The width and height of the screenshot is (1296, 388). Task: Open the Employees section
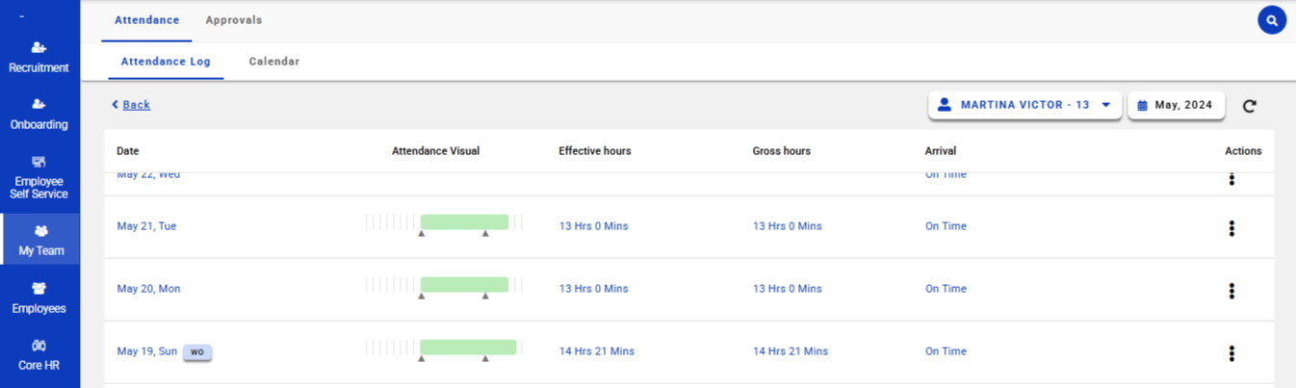[x=39, y=297]
